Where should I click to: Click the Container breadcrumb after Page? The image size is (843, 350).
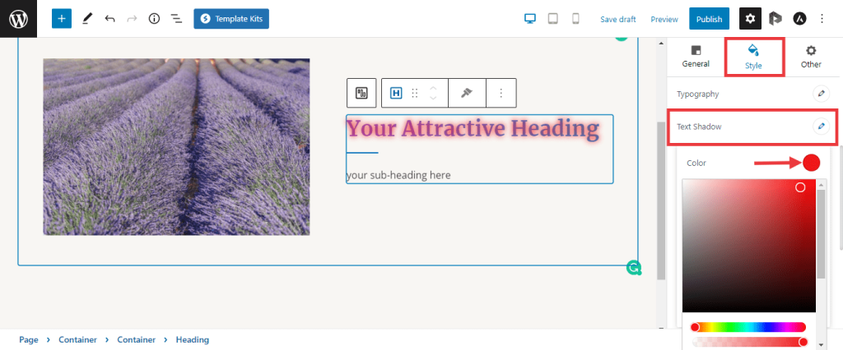point(77,339)
